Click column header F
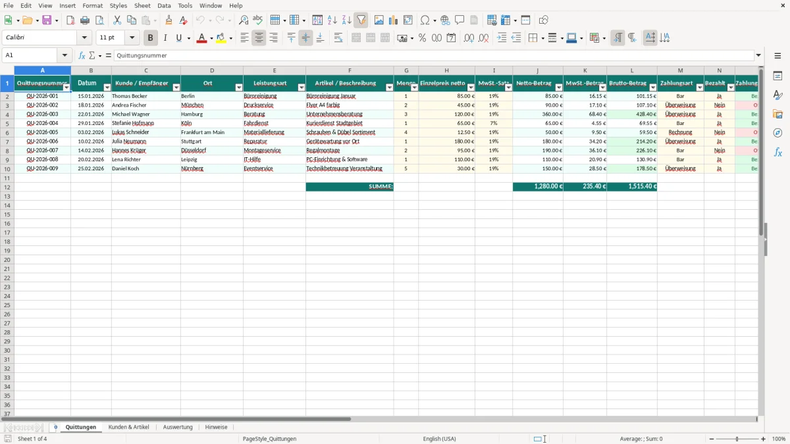This screenshot has height=444, width=790. [350, 70]
